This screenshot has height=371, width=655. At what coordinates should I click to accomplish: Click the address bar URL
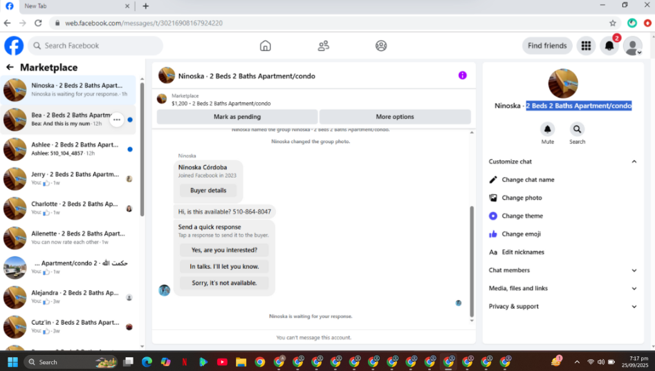pos(144,23)
